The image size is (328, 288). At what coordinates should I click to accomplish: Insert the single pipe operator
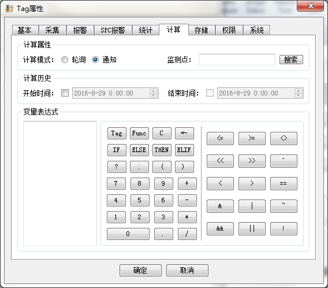[x=252, y=206]
